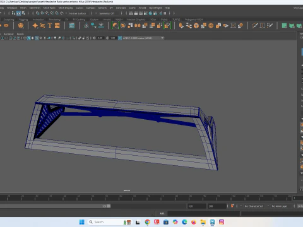Click the orange cube shelf icon
This screenshot has height=227, width=303.
pyautogui.click(x=196, y=26)
